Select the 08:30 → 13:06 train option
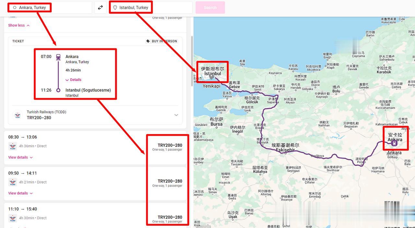Image resolution: width=415 pixels, height=228 pixels. (x=95, y=147)
